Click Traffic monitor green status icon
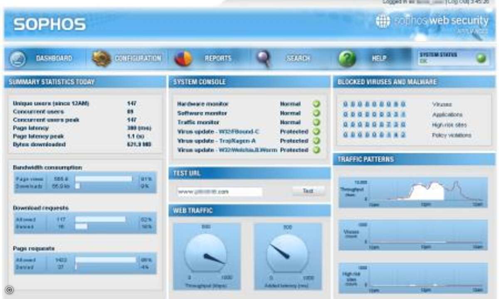The width and height of the screenshot is (499, 299). 316,123
